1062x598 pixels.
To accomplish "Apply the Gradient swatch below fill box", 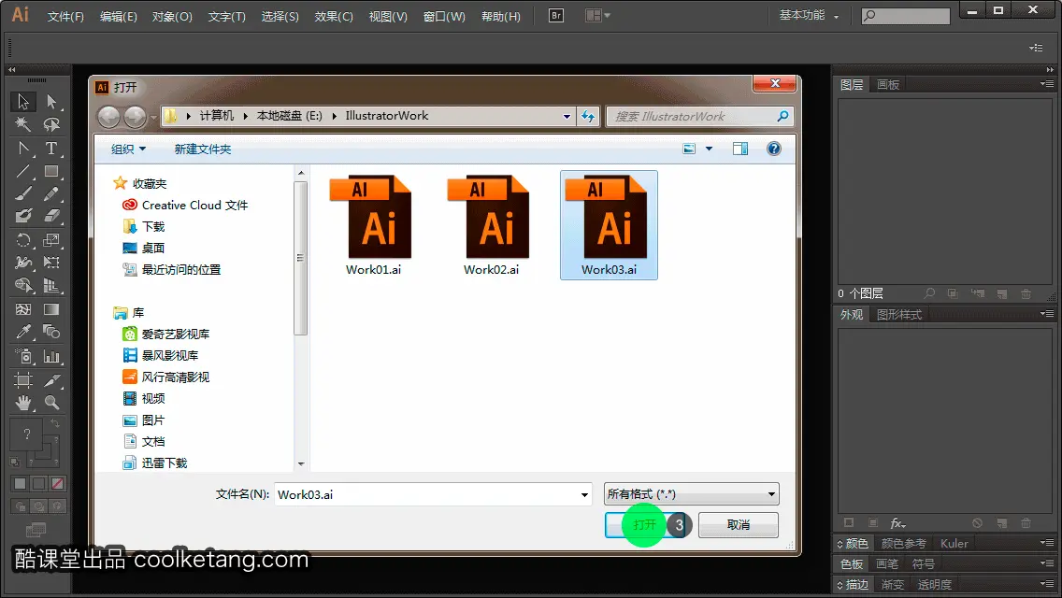I will pos(38,484).
